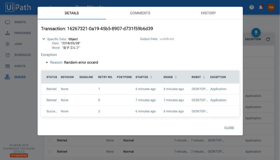Go to Jobs in the sidebar

18,44
